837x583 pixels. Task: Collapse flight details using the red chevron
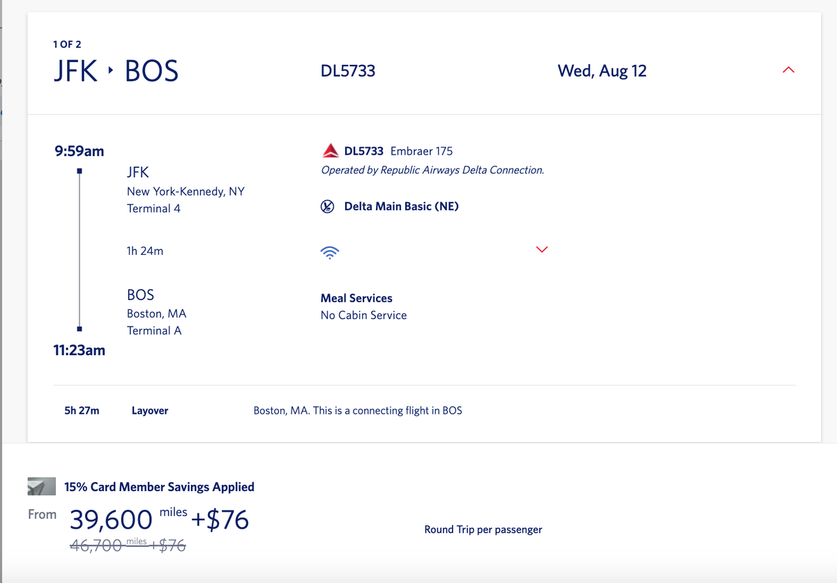[788, 69]
